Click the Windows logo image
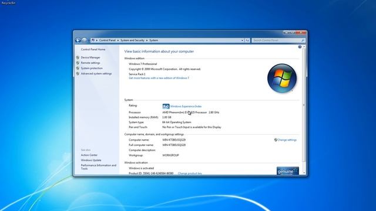Screen dimensions: 376x211 click(x=282, y=78)
